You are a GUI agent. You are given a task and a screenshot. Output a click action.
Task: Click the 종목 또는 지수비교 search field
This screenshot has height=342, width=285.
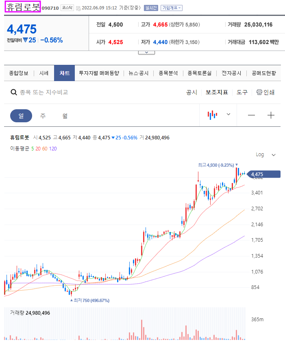pos(44,92)
